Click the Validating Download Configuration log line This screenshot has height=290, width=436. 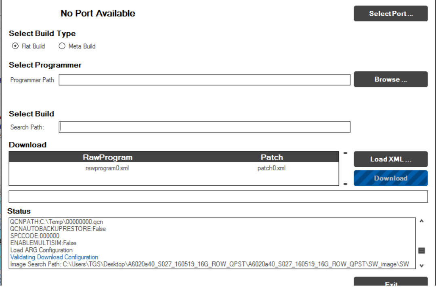pyautogui.click(x=54, y=257)
